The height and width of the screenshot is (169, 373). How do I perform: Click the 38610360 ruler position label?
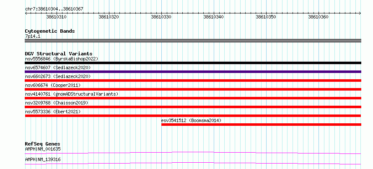pyautogui.click(x=318, y=17)
